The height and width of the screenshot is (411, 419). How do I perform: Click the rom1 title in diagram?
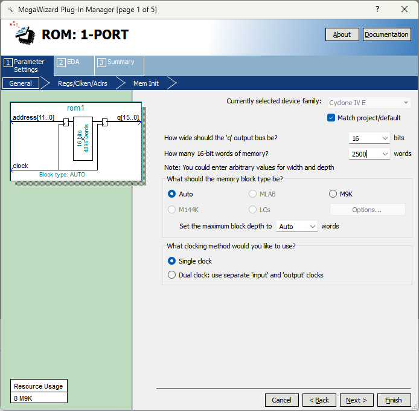75,108
